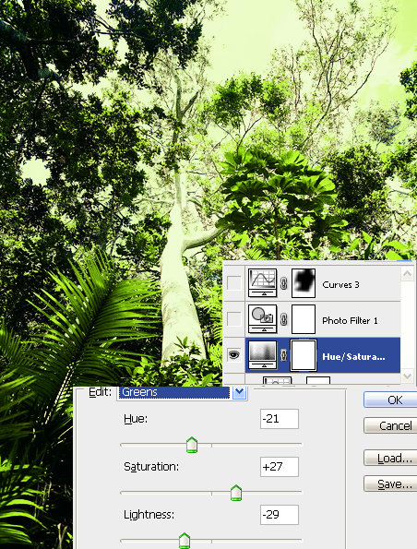Viewport: 417px width, 549px height.
Task: Open the Edit Greens dropdown arrow
Action: click(x=240, y=392)
